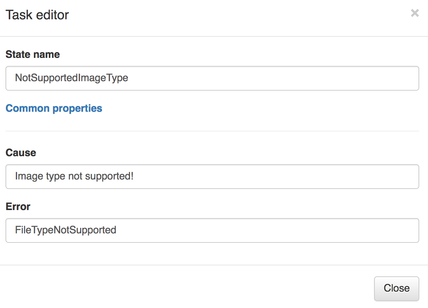
Task: Dismiss the Task editor with the X icon
Action: pos(415,13)
